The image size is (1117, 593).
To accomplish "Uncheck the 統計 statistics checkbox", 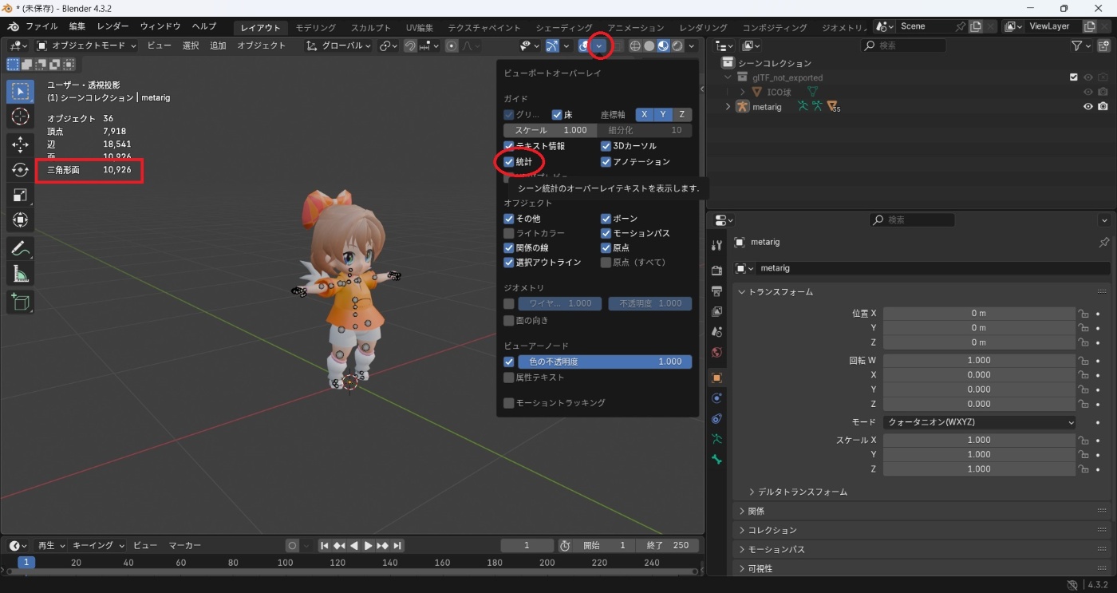I will pos(509,162).
